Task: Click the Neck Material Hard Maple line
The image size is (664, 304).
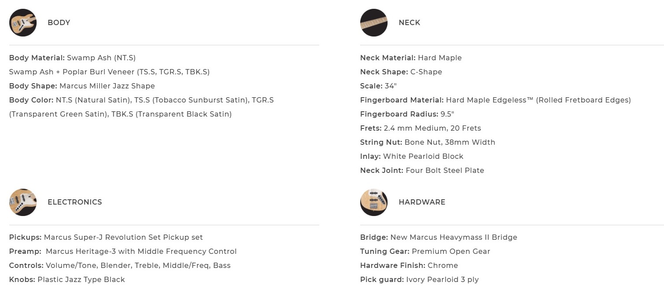Action: tap(410, 58)
